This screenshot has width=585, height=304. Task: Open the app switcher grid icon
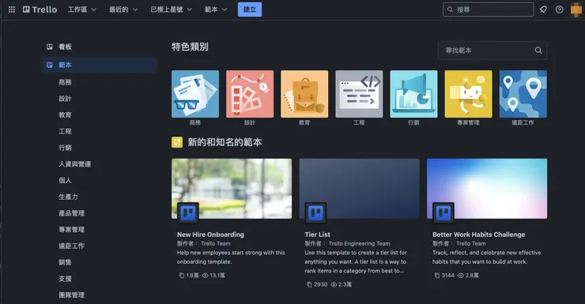pos(12,9)
